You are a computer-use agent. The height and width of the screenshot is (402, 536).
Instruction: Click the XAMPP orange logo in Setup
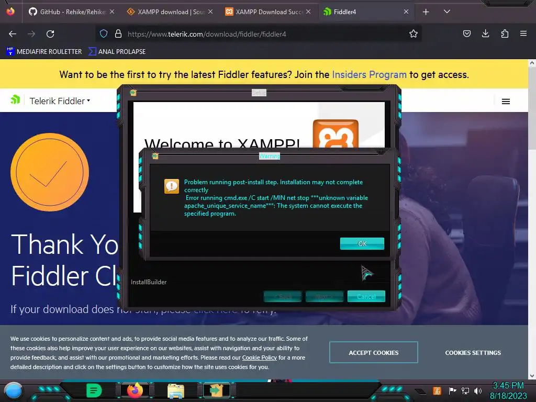(336, 133)
